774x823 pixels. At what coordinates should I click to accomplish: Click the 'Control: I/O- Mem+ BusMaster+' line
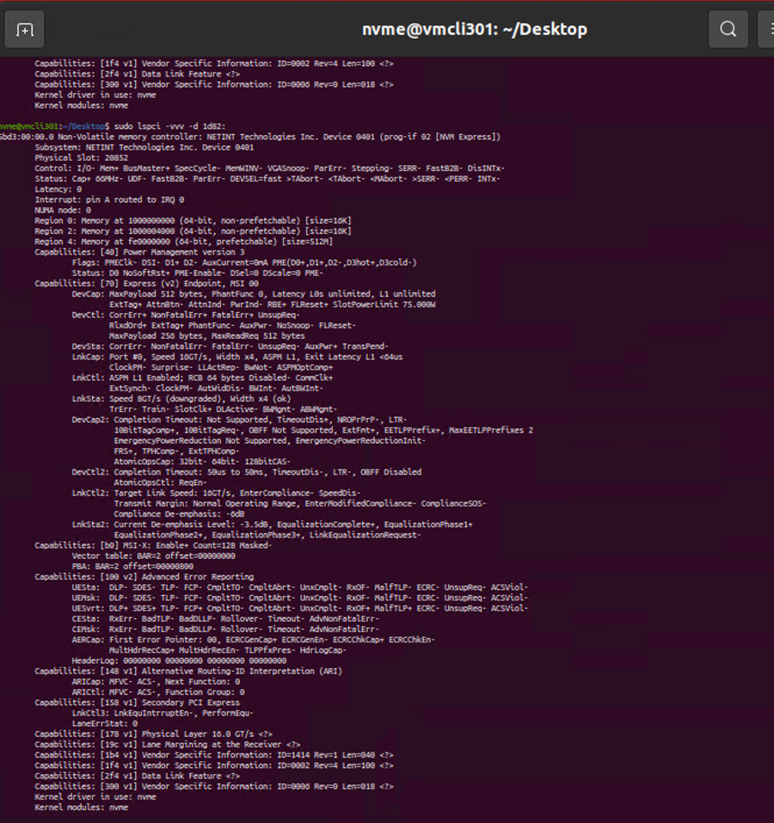(x=270, y=169)
